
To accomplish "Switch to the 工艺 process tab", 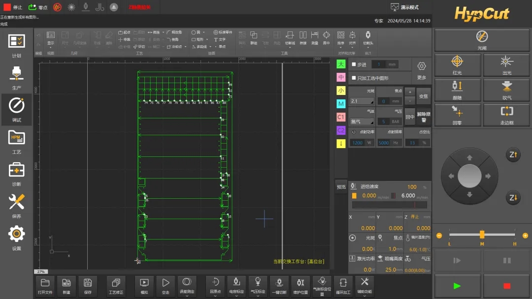I will [16, 142].
